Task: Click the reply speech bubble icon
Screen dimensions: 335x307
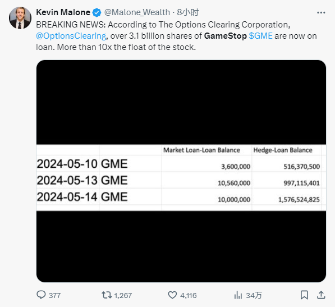Action: click(x=41, y=295)
